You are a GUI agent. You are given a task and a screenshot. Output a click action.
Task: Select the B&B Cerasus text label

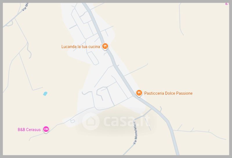(x=29, y=130)
